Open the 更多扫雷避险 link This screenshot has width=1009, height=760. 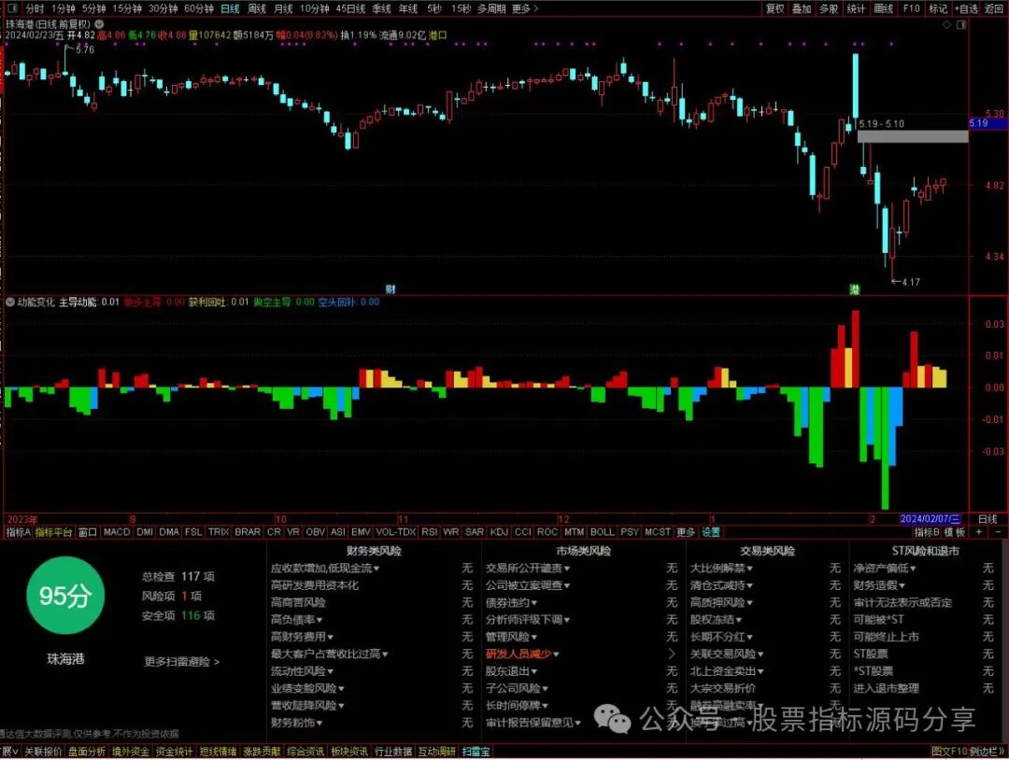click(x=182, y=661)
